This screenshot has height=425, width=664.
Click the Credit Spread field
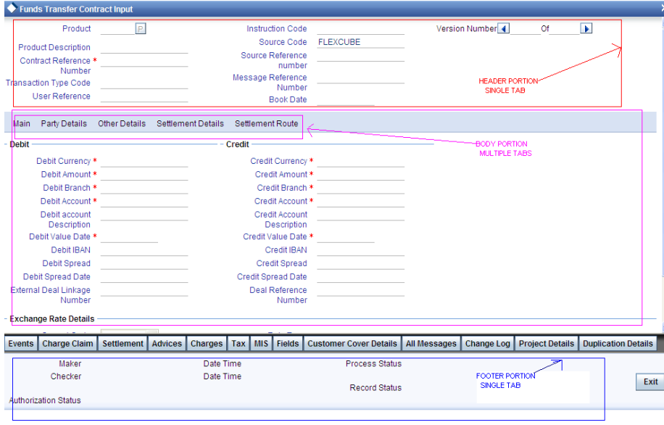361,263
